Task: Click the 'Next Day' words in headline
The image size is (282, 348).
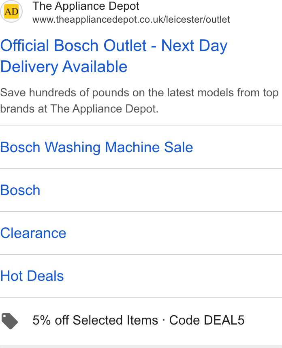Action: (x=194, y=45)
